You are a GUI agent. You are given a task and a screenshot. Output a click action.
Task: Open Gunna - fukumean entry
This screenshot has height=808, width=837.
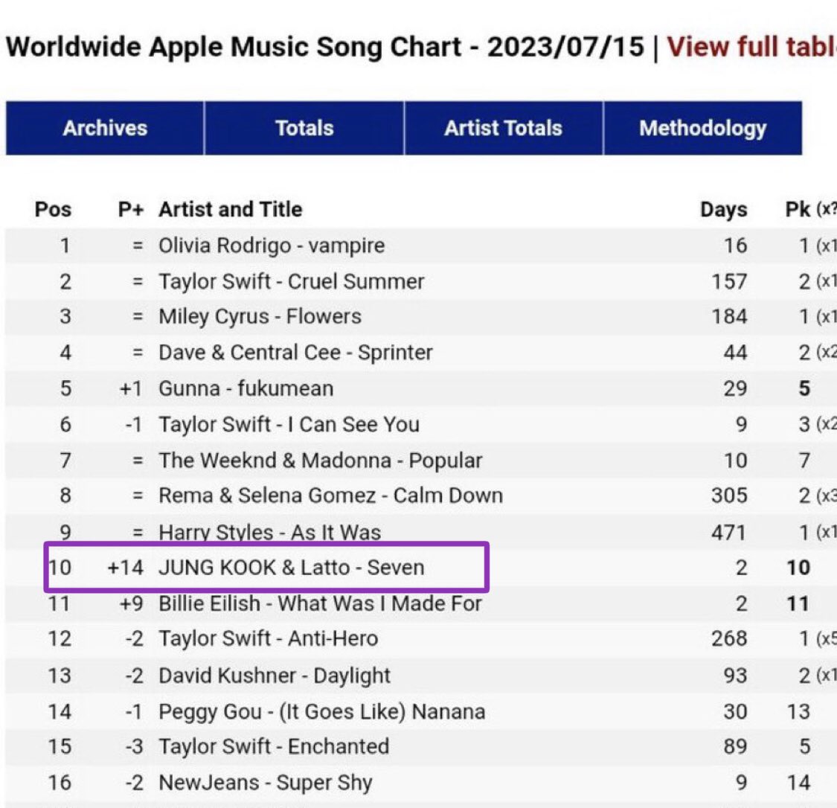[x=246, y=388]
